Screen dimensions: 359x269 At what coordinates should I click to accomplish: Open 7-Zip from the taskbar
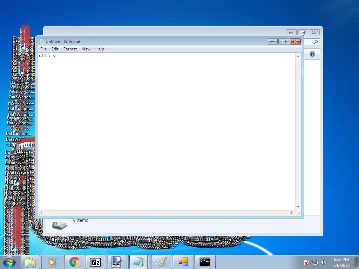(x=95, y=262)
